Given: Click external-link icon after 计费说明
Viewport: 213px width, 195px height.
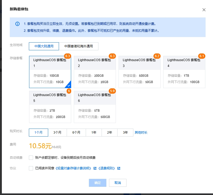Looking at the screenshot, I should pos(95,168).
